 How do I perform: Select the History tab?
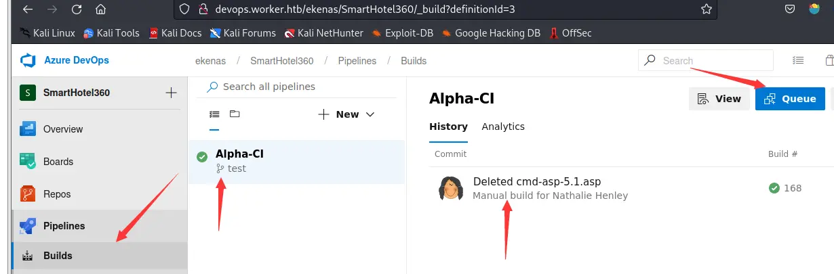(x=448, y=127)
